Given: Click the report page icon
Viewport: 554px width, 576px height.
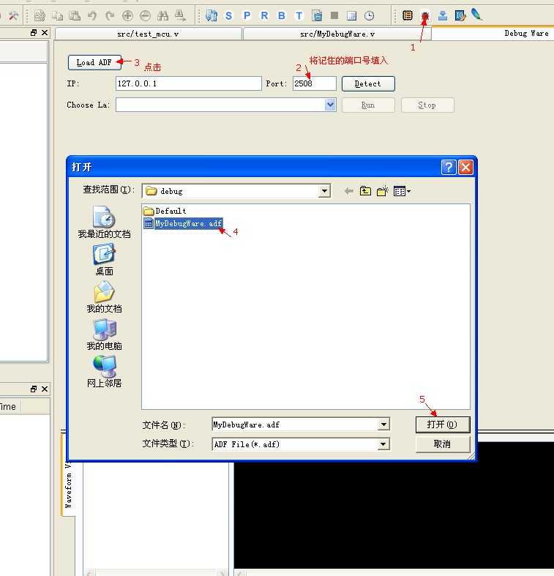Looking at the screenshot, I should (x=351, y=16).
